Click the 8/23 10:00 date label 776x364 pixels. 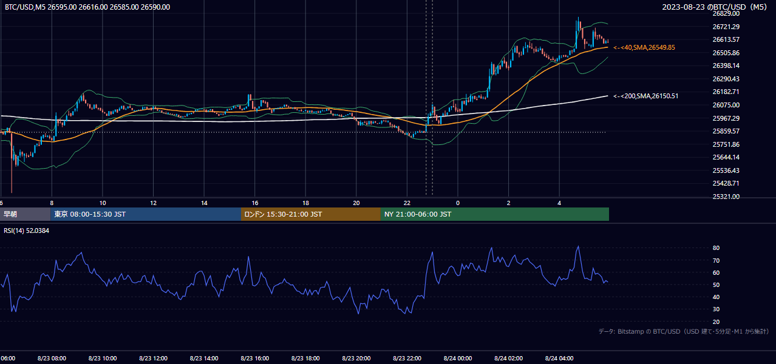pyautogui.click(x=102, y=359)
